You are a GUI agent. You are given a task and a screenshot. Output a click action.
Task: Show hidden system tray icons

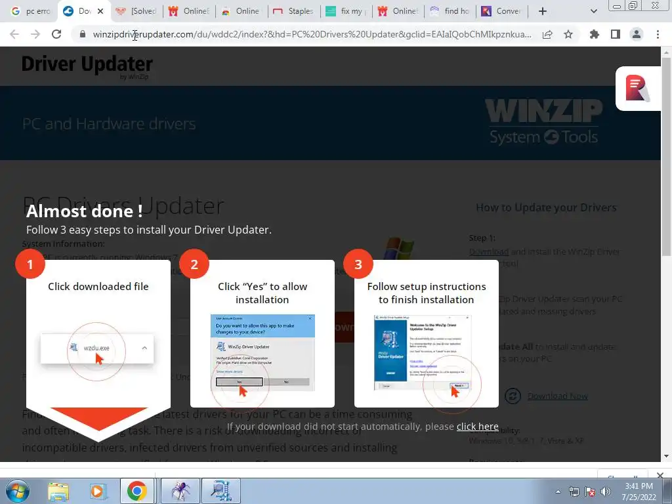click(x=558, y=492)
